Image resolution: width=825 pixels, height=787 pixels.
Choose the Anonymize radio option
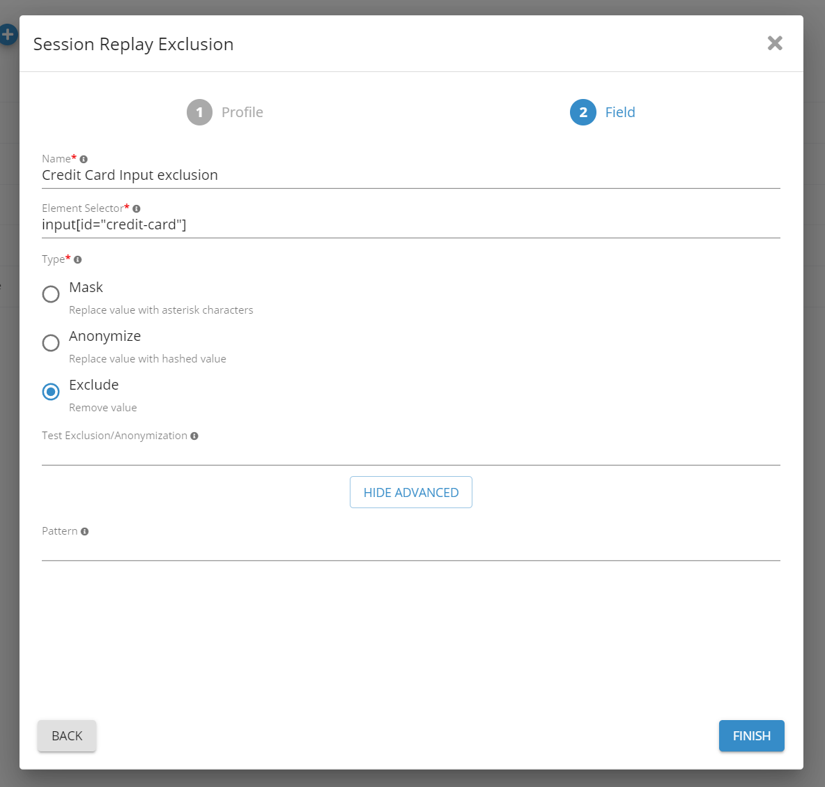click(x=51, y=343)
